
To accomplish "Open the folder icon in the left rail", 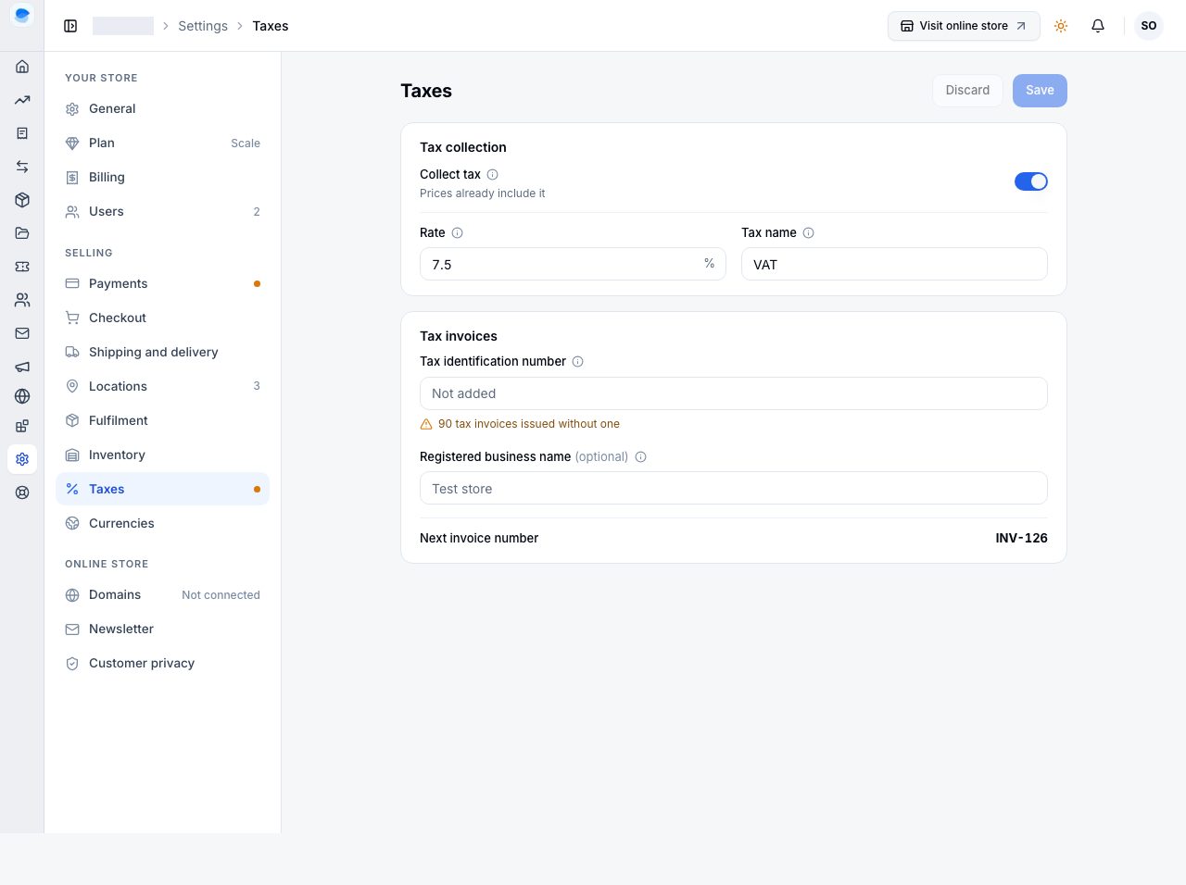I will coord(22,233).
